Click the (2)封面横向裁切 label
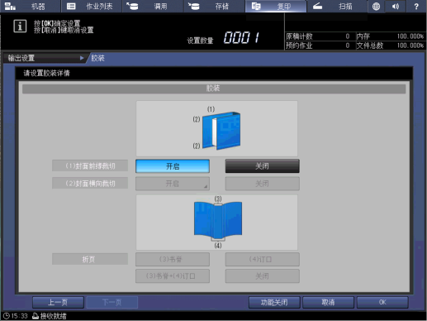The height and width of the screenshot is (321, 427). pyautogui.click(x=90, y=183)
